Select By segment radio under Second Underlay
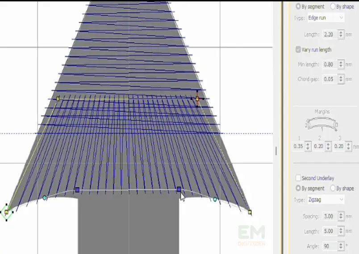The width and height of the screenshot is (359, 254). [x=298, y=188]
